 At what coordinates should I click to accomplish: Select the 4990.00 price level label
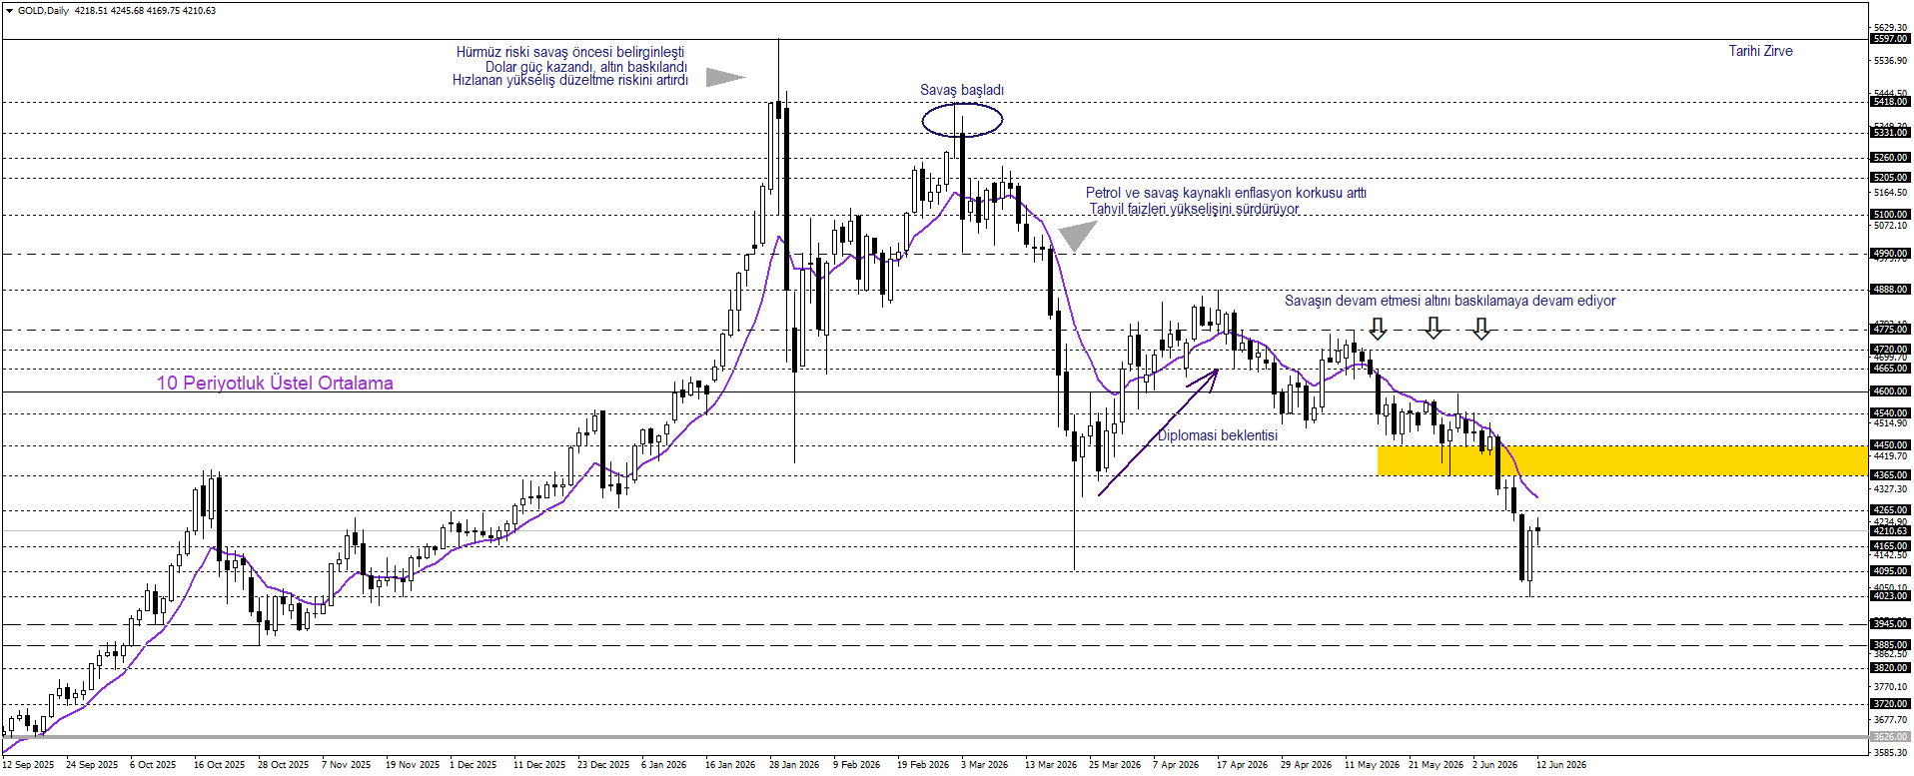point(1890,254)
